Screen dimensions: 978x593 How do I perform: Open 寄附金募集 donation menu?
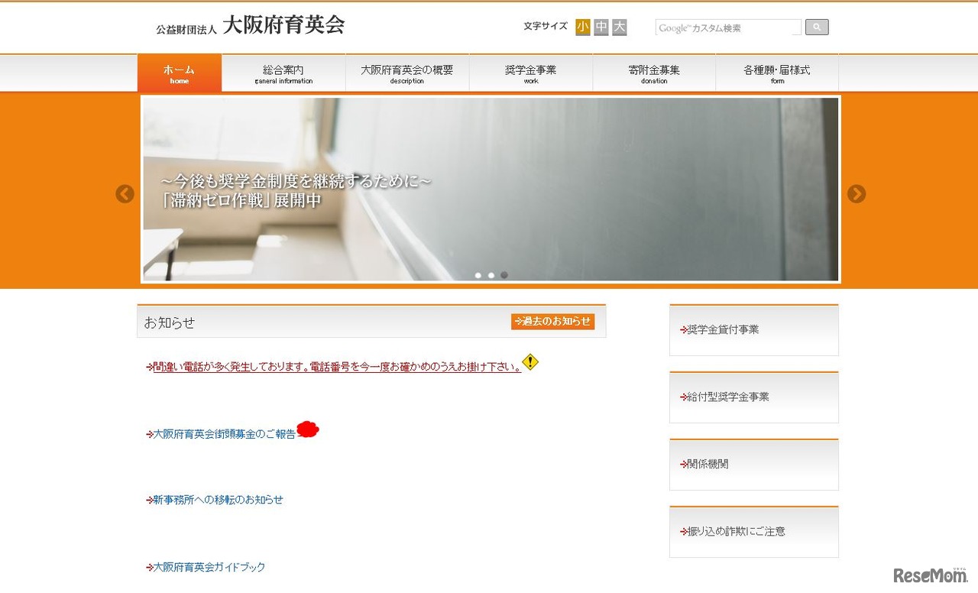coord(654,73)
